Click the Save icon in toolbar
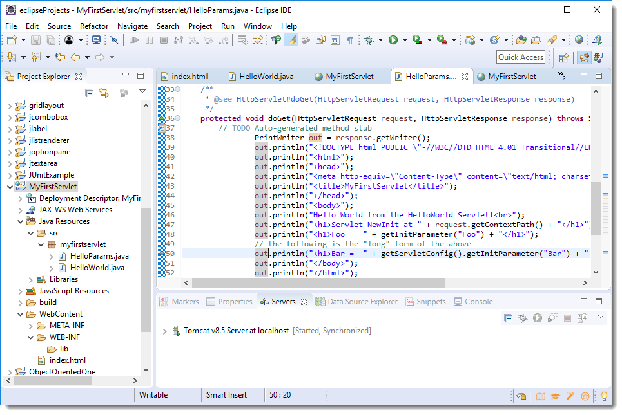This screenshot has height=415, width=622. 35,40
